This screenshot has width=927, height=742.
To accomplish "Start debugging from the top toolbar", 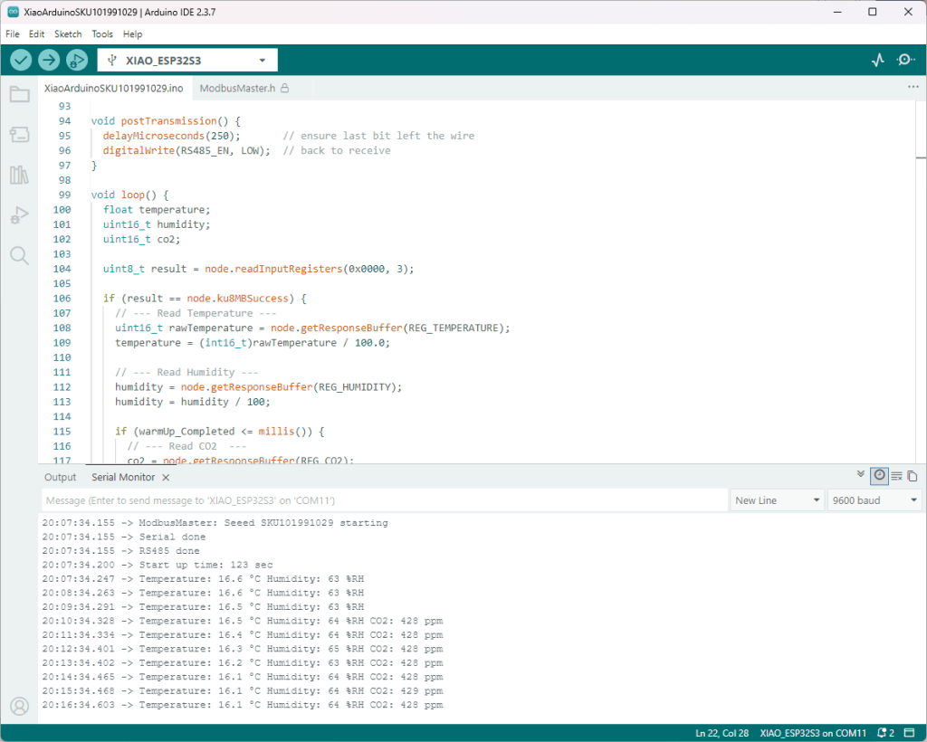I will (x=77, y=60).
